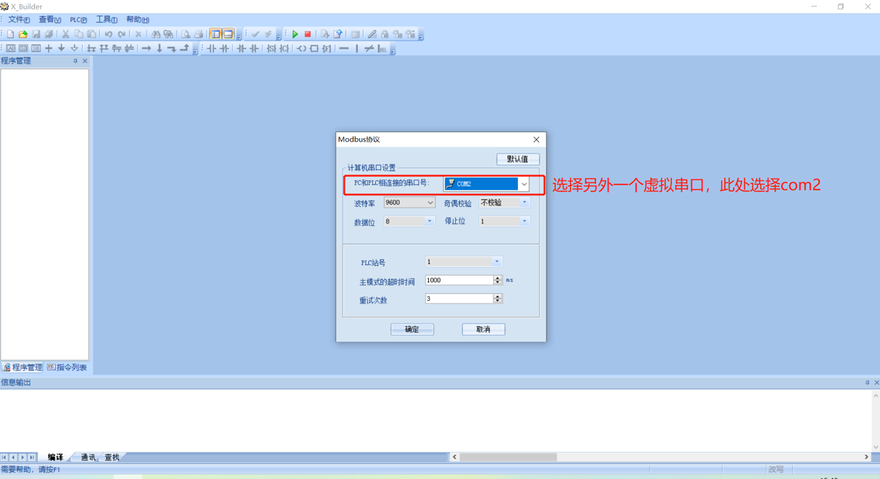Viewport: 880px width, 479px height.
Task: Open an existing project via folder icon
Action: (23, 34)
